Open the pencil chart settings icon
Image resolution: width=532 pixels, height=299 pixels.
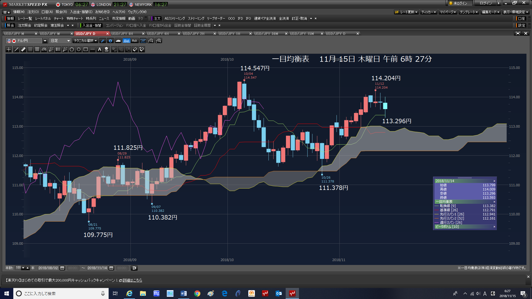point(103,41)
